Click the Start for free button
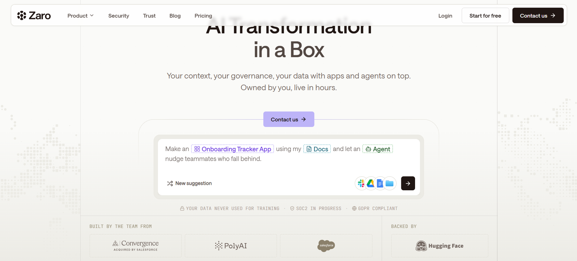The height and width of the screenshot is (261, 577). (485, 16)
